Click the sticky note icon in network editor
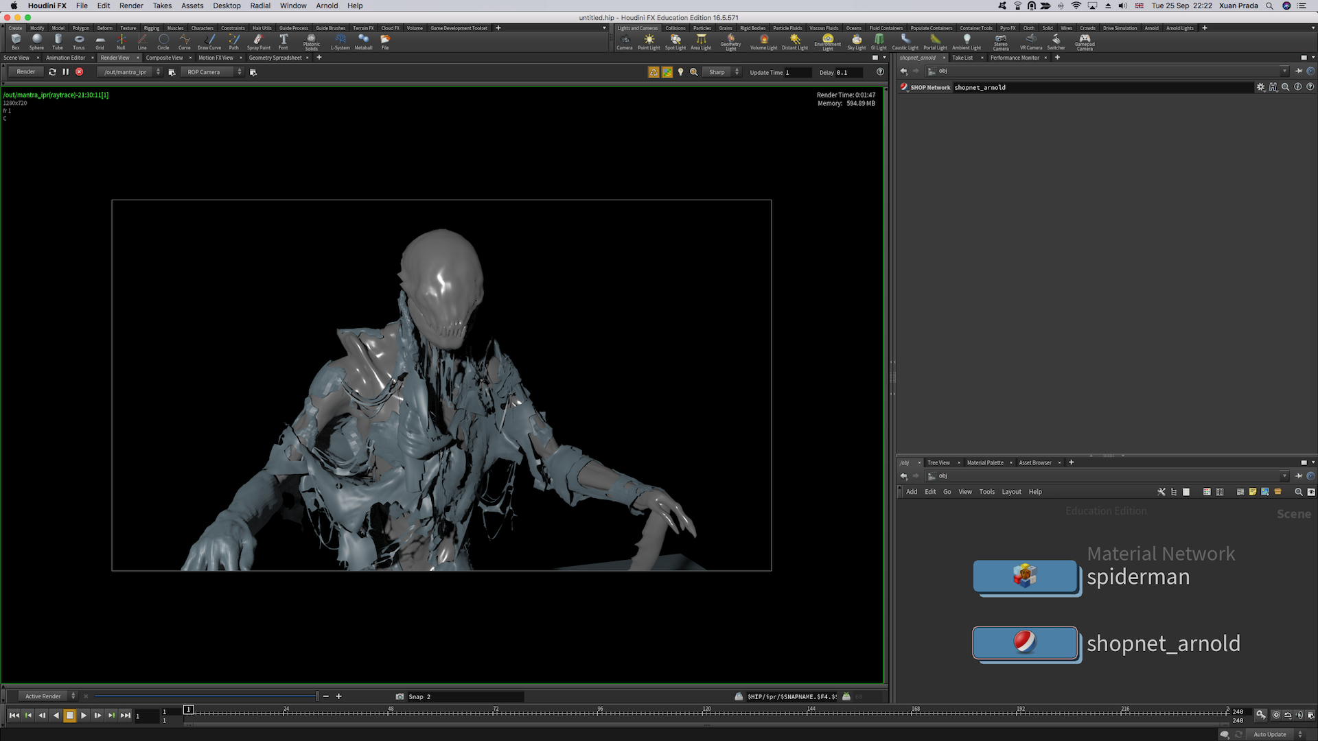Viewport: 1318px width, 741px height. click(x=1253, y=492)
